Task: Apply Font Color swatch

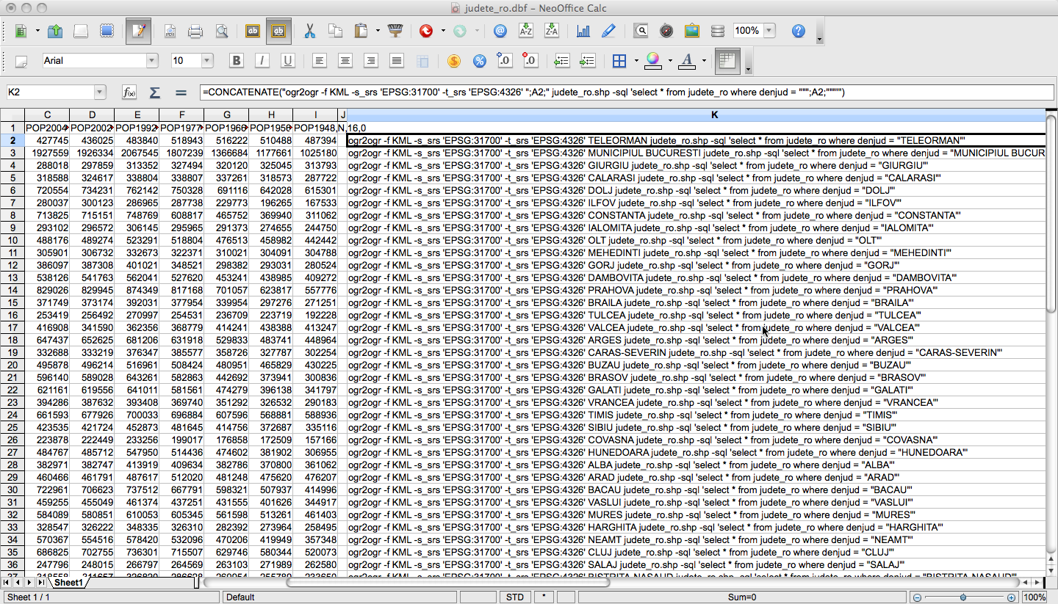Action: (687, 61)
